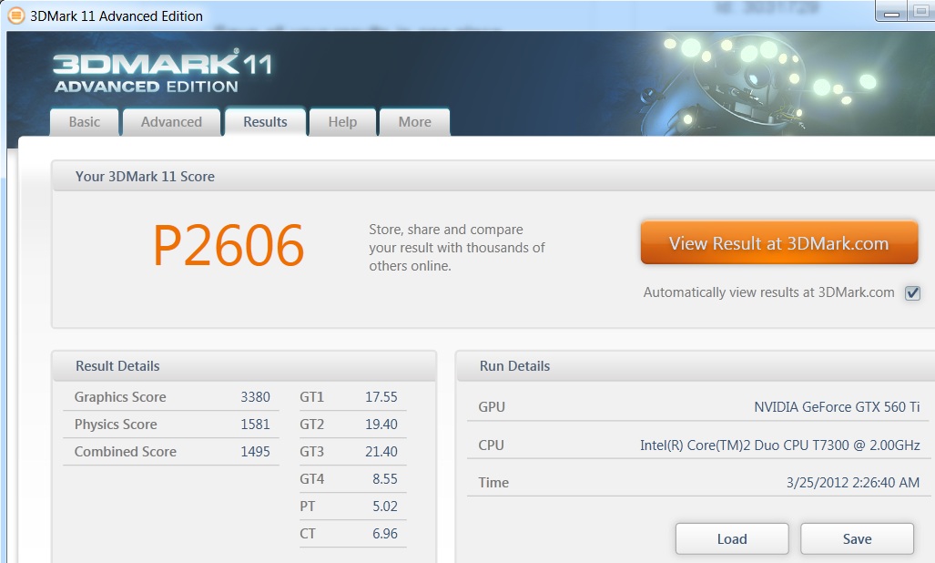Click the 3DMark 11 Advanced Edition logo

[163, 73]
